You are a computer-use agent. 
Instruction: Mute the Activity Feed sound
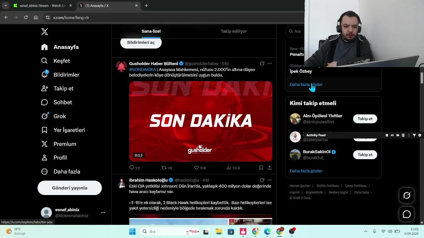(392, 135)
